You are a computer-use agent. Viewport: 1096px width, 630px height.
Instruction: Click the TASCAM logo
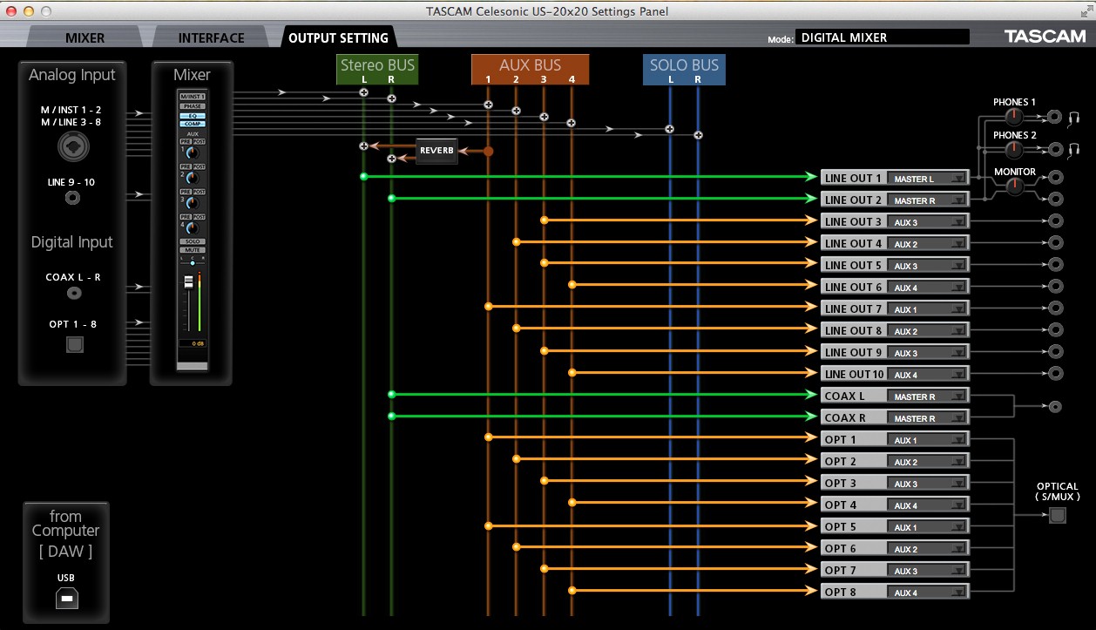point(1044,37)
